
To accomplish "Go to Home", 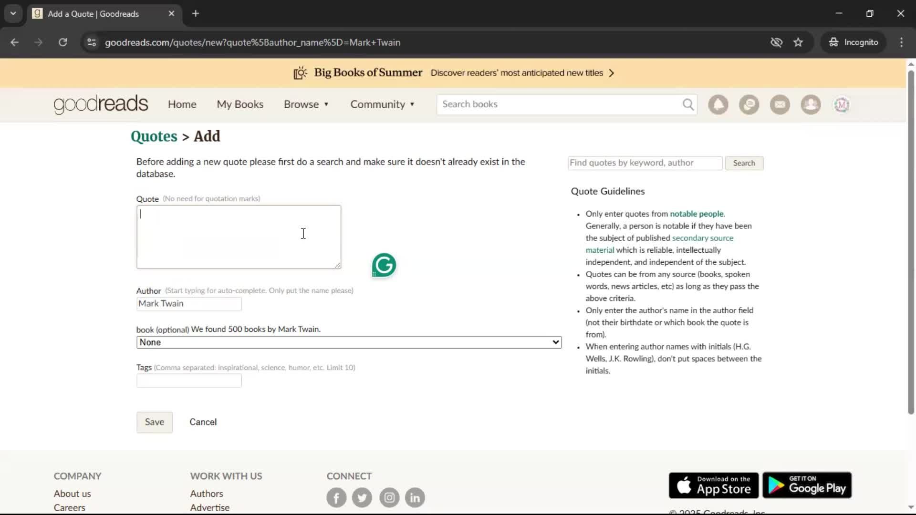I will pos(182,104).
